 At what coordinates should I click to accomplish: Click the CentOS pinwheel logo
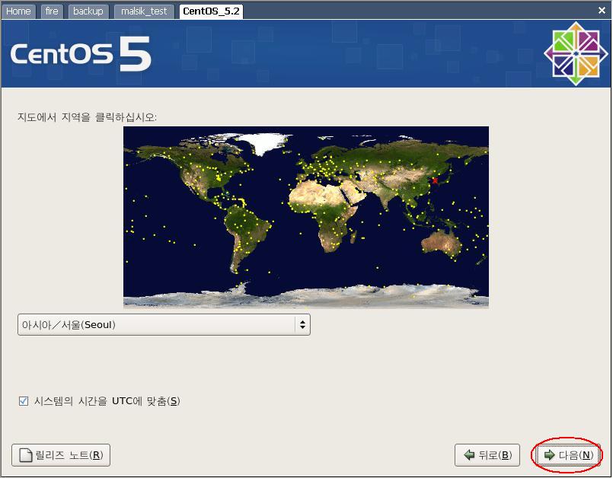pyautogui.click(x=576, y=53)
